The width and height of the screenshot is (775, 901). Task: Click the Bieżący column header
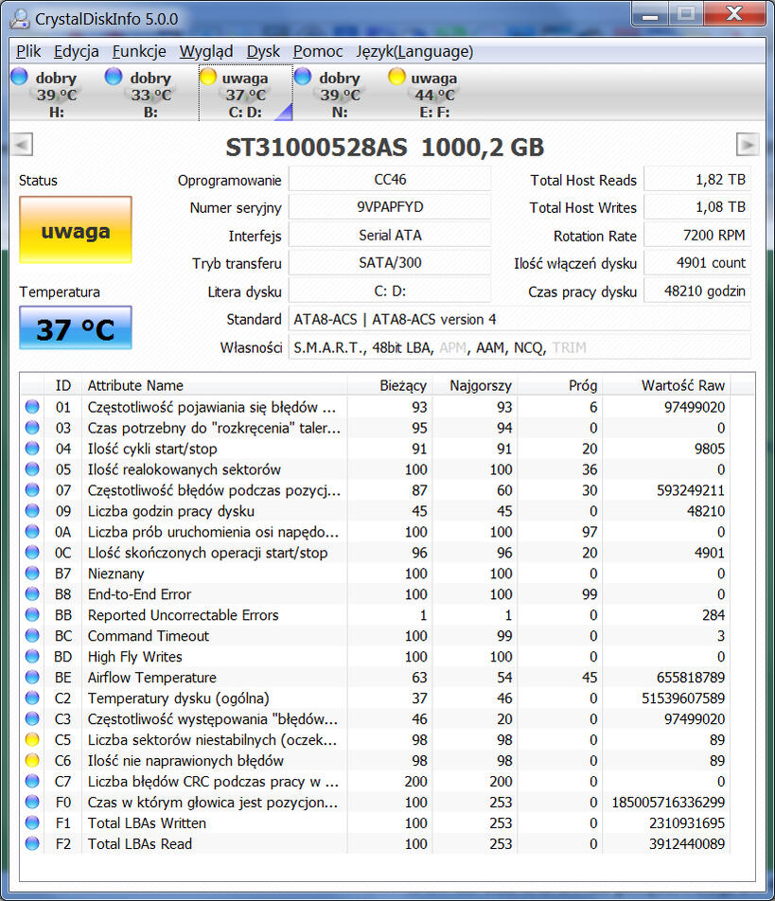coord(390,385)
